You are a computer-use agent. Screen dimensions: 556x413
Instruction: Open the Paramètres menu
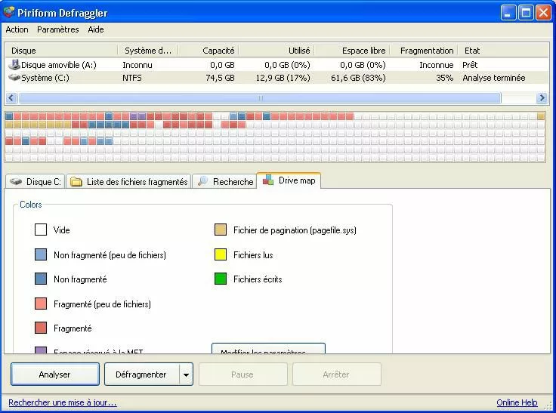coord(58,29)
